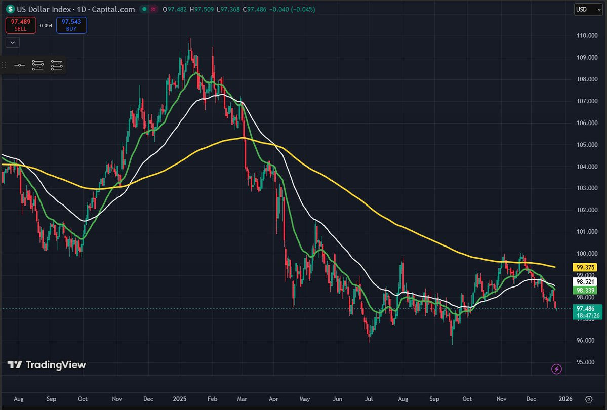Open the USD currency dropdown
607x410 pixels.
[x=588, y=9]
